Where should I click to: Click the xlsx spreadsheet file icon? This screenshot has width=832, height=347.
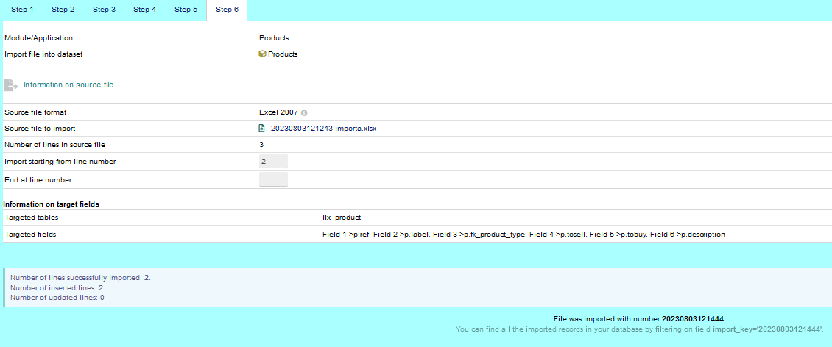[x=261, y=128]
